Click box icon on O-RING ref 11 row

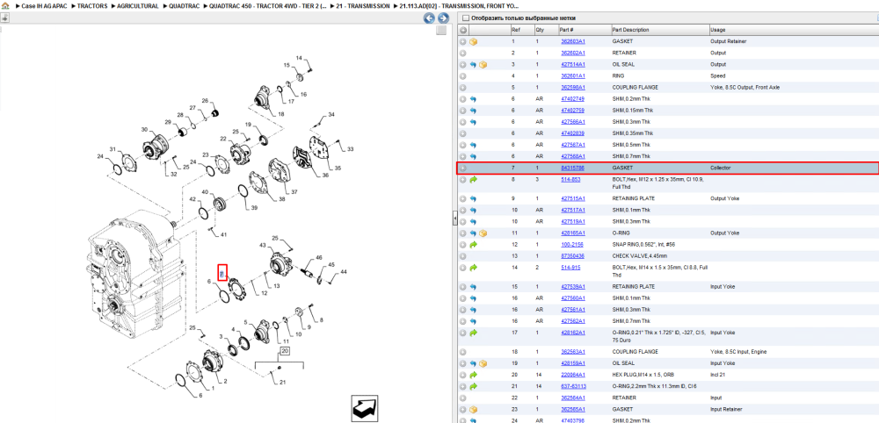pos(483,233)
